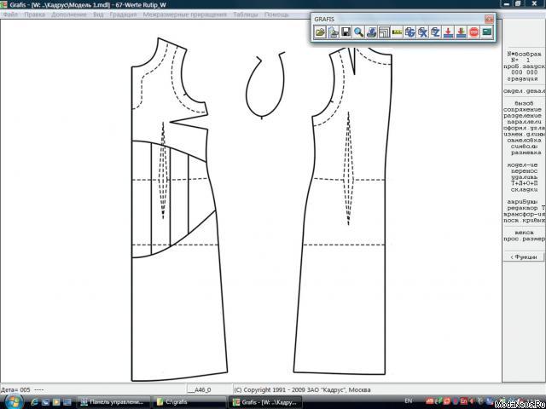The height and width of the screenshot is (409, 546).
Task: Select 'разделение' function in side panel
Action: [524, 116]
